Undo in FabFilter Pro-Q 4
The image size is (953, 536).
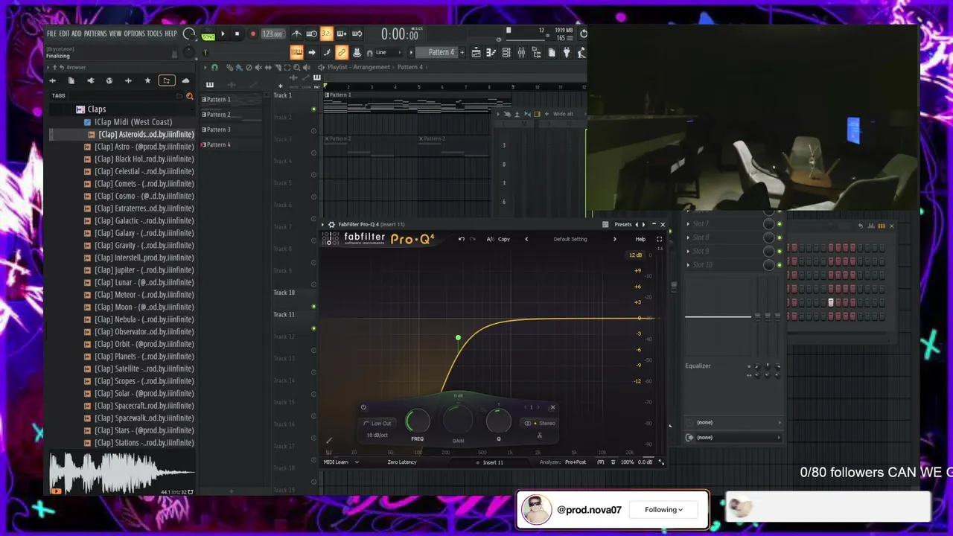(x=461, y=239)
